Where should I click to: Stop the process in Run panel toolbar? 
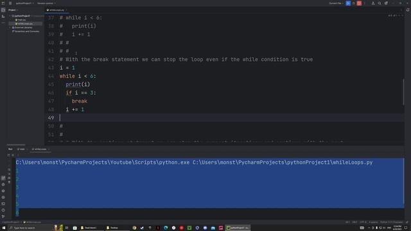pyautogui.click(x=13, y=155)
